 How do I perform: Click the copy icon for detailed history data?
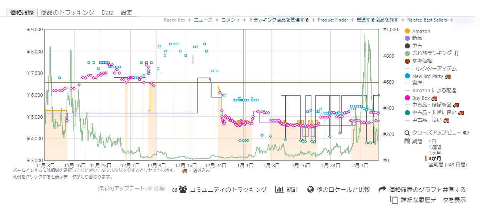tap(394, 200)
